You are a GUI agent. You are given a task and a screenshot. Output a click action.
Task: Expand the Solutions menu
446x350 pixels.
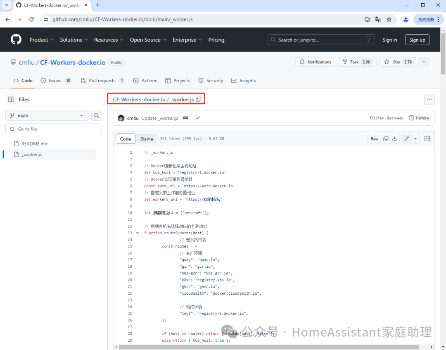(x=74, y=40)
